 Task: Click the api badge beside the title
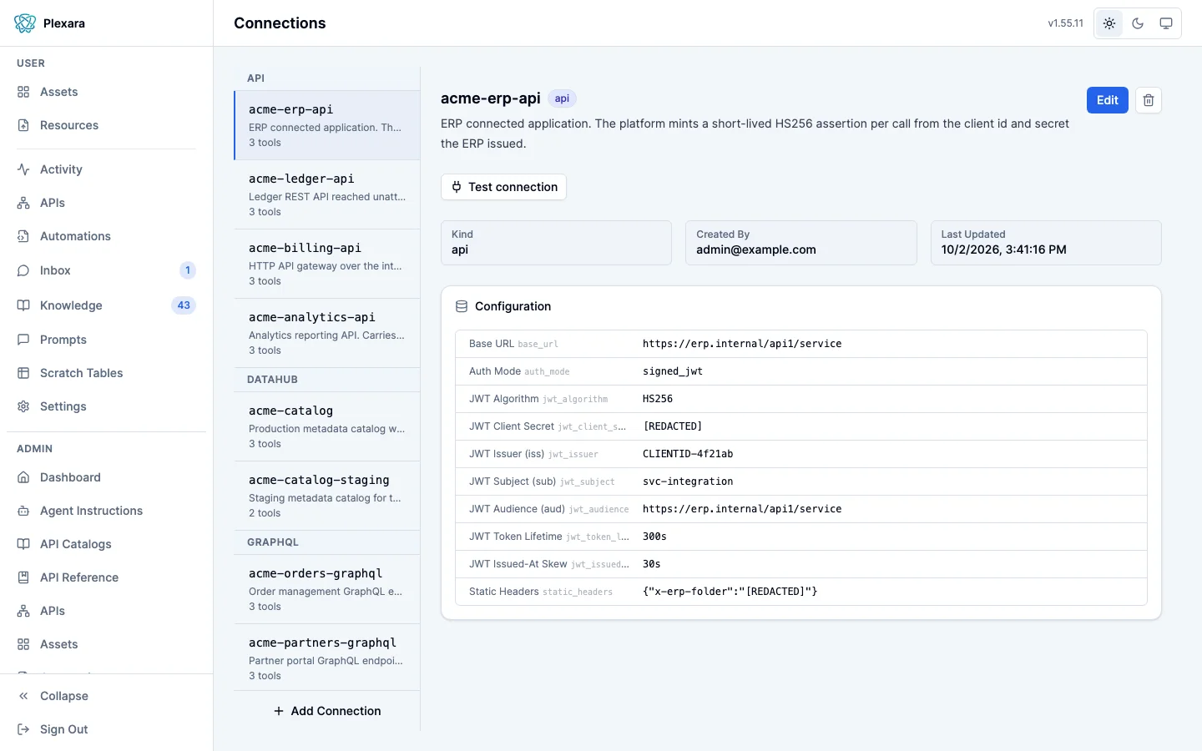562,98
